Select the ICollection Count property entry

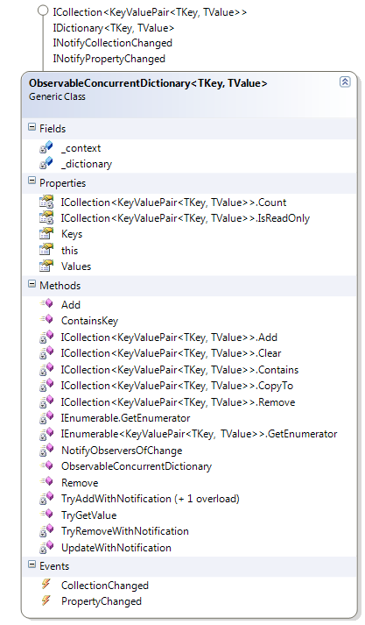[173, 202]
